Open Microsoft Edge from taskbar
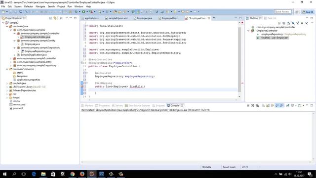 34,174
